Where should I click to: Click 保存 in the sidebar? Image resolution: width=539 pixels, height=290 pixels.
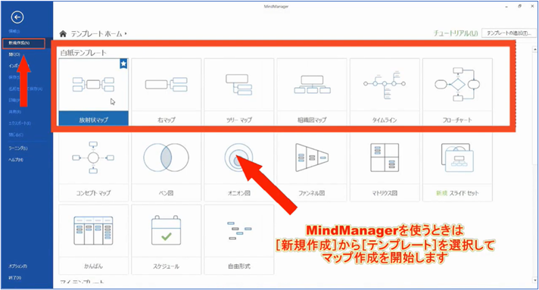[x=14, y=77]
